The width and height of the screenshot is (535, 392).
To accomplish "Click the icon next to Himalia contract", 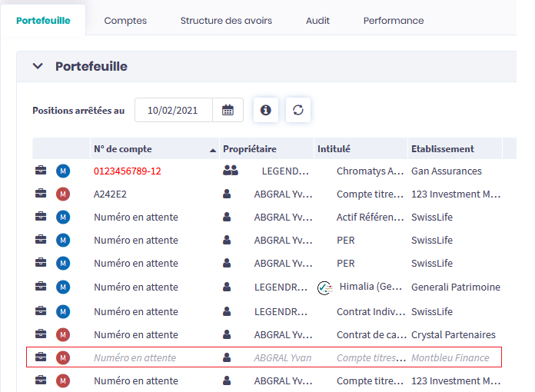I will pos(324,288).
